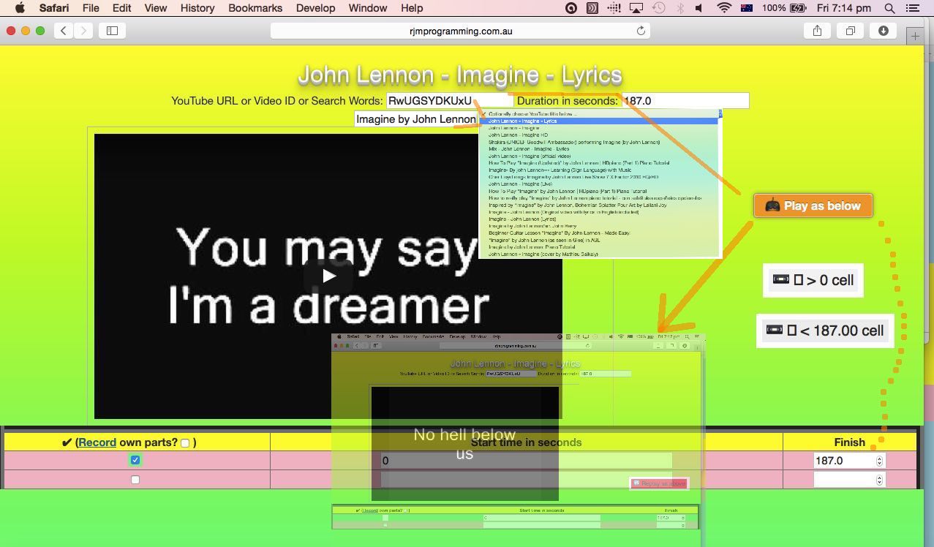Image resolution: width=934 pixels, height=547 pixels.
Task: Click the Australian flag input menu
Action: 747,8
